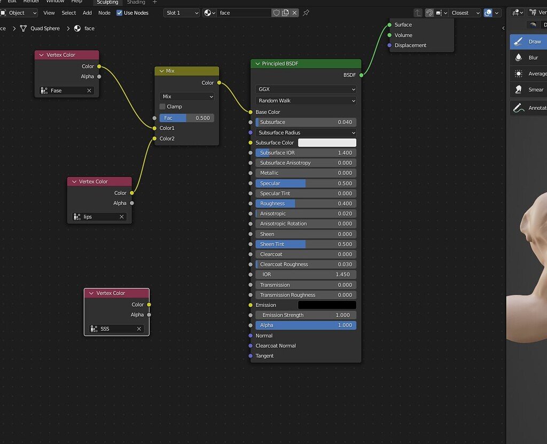The width and height of the screenshot is (547, 444).
Task: Toggle the Use Nodes checkbox
Action: point(119,13)
